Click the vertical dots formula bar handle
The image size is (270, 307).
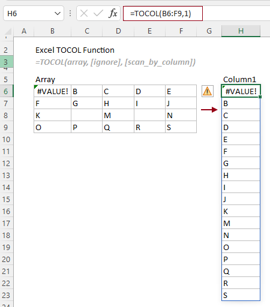click(70, 13)
